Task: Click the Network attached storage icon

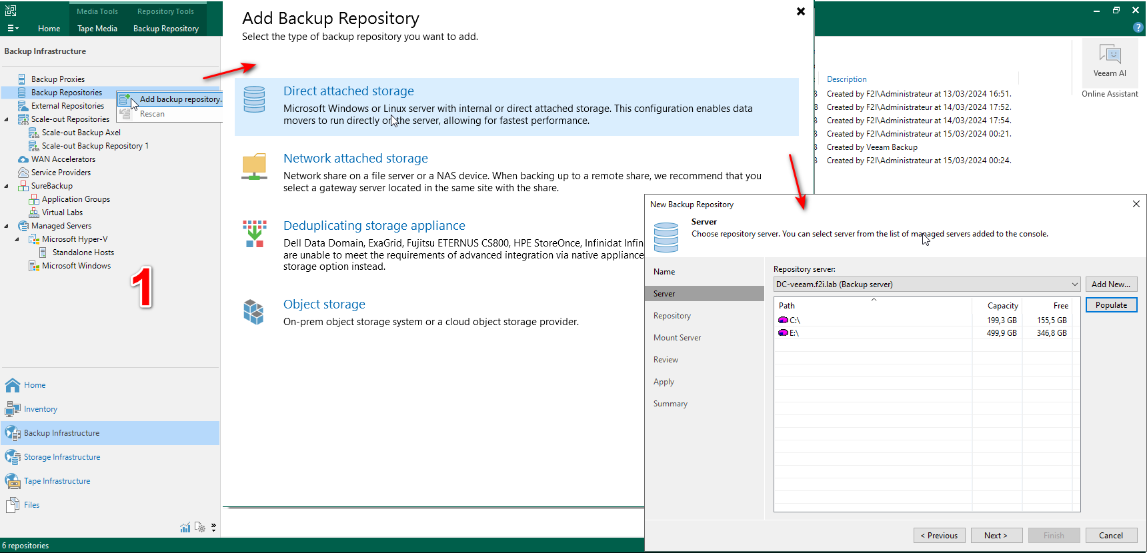Action: pos(254,167)
